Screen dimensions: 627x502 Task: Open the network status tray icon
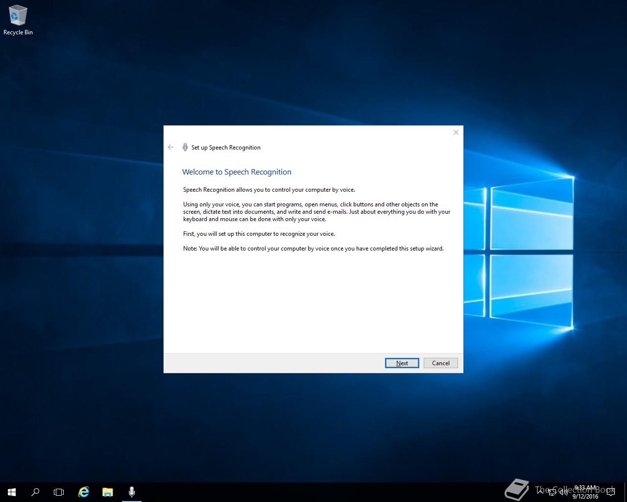click(x=552, y=492)
